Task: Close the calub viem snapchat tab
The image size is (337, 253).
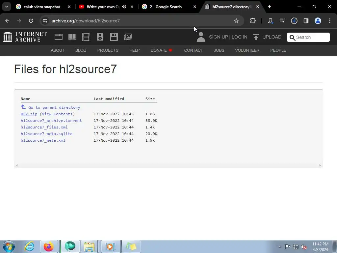Action: [x=69, y=7]
